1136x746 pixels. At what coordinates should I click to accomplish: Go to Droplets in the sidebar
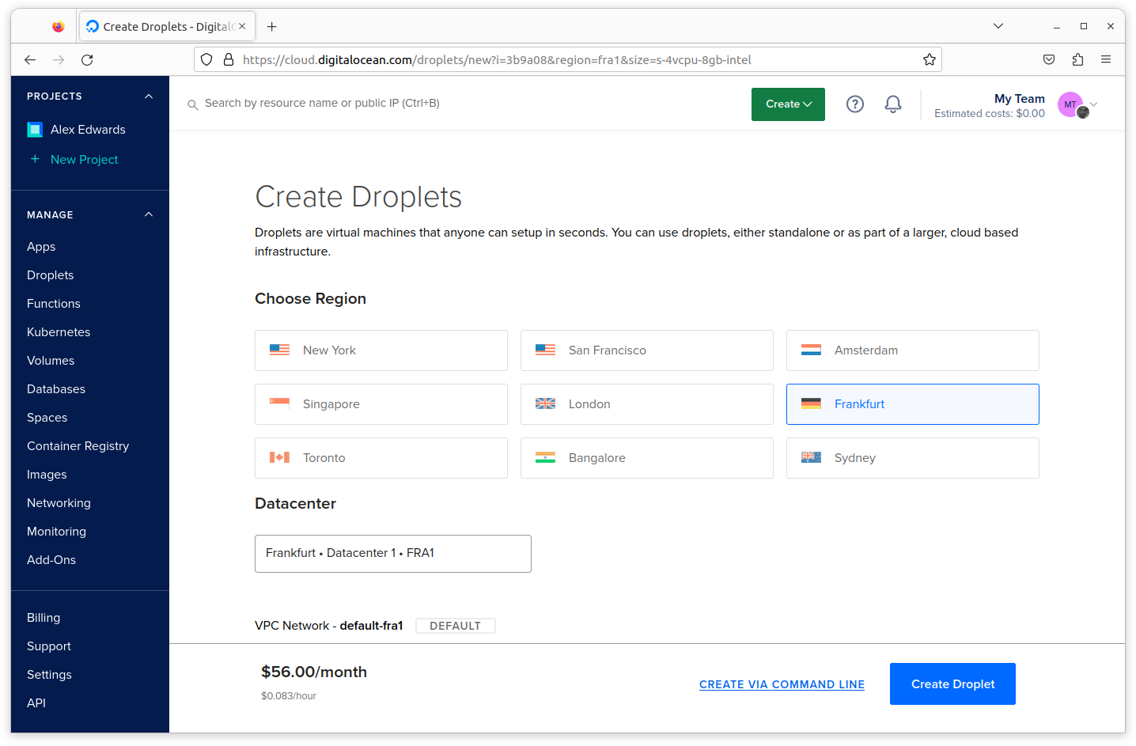click(50, 275)
